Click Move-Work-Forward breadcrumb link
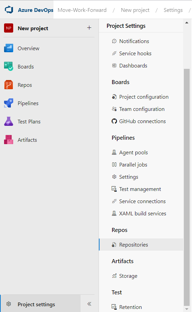 click(x=82, y=10)
